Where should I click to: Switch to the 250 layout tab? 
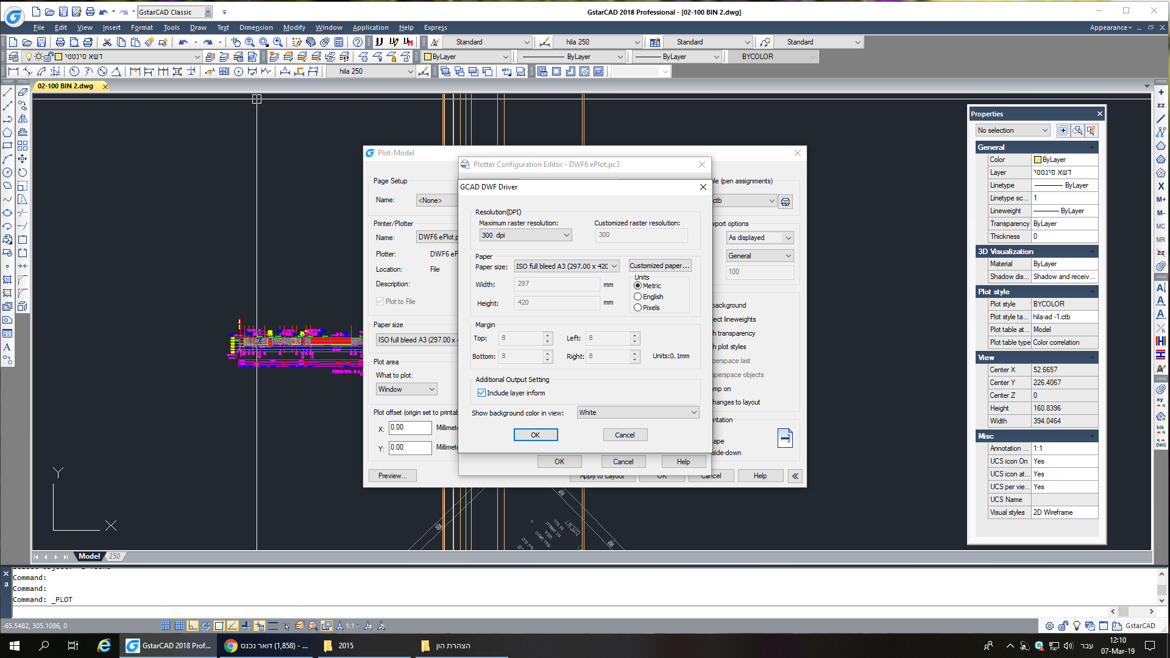[x=115, y=556]
